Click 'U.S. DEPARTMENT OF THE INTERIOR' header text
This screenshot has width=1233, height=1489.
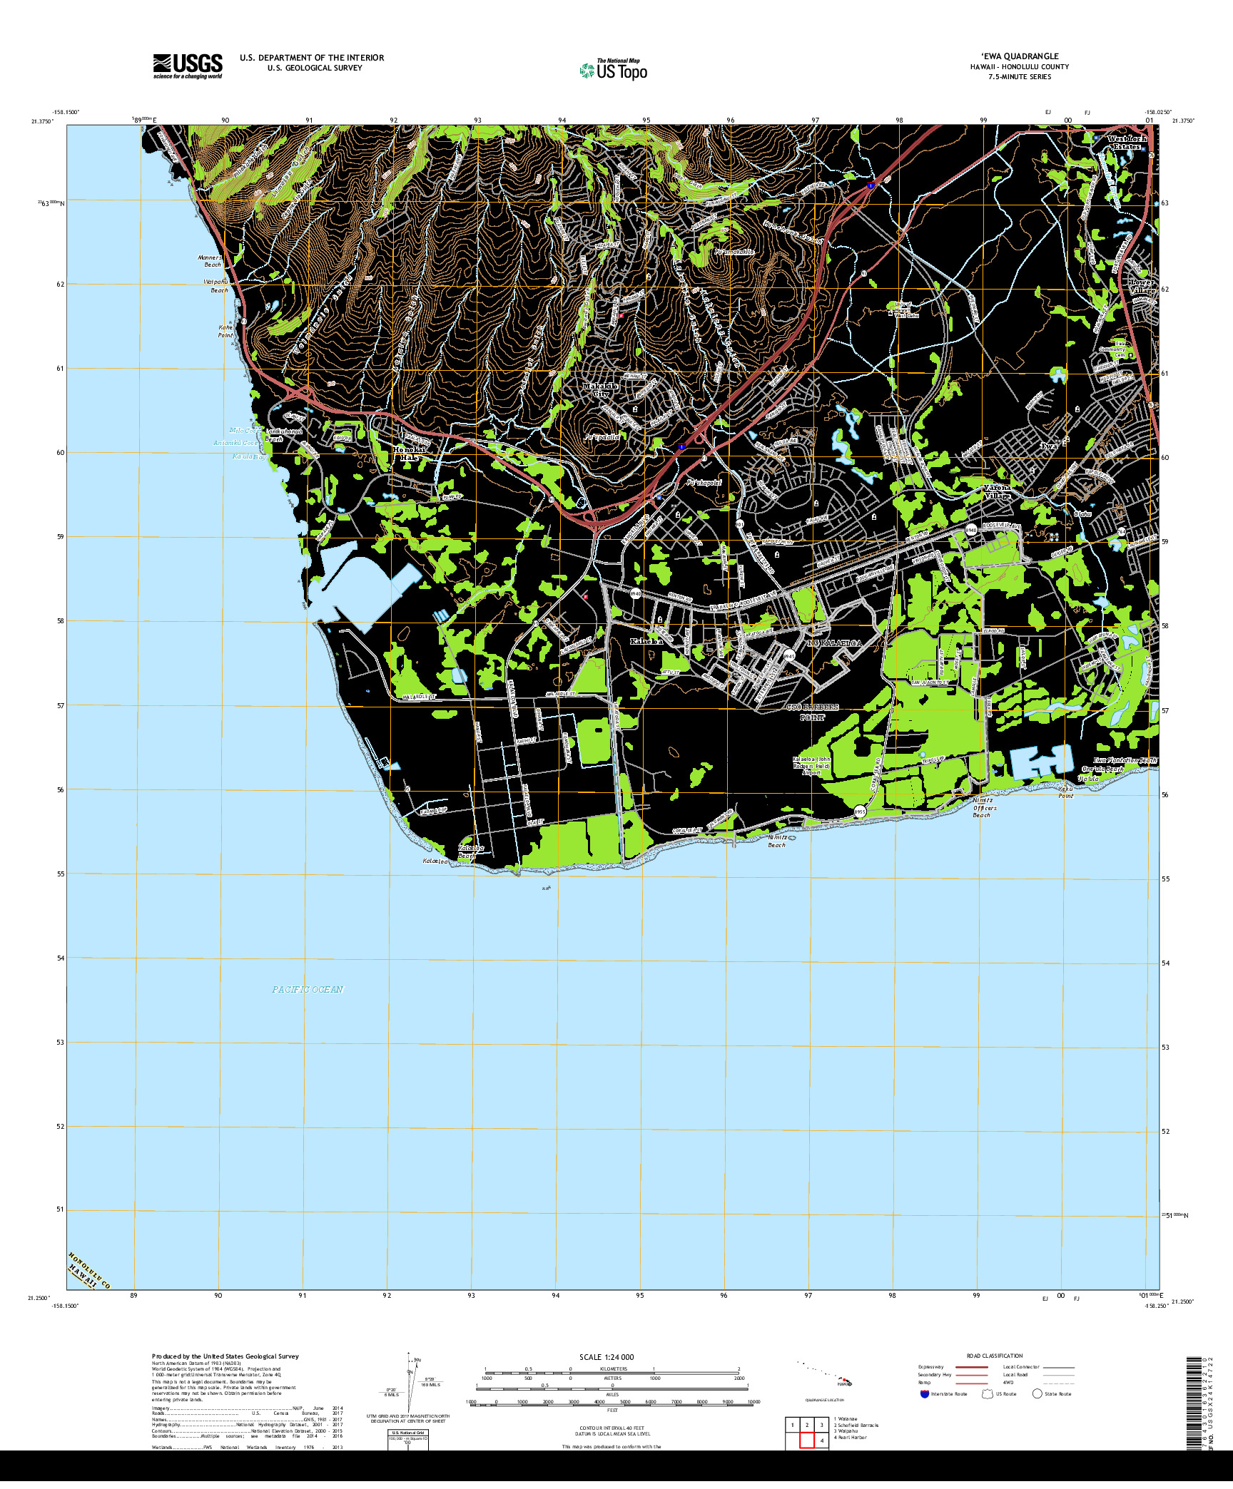pyautogui.click(x=312, y=58)
